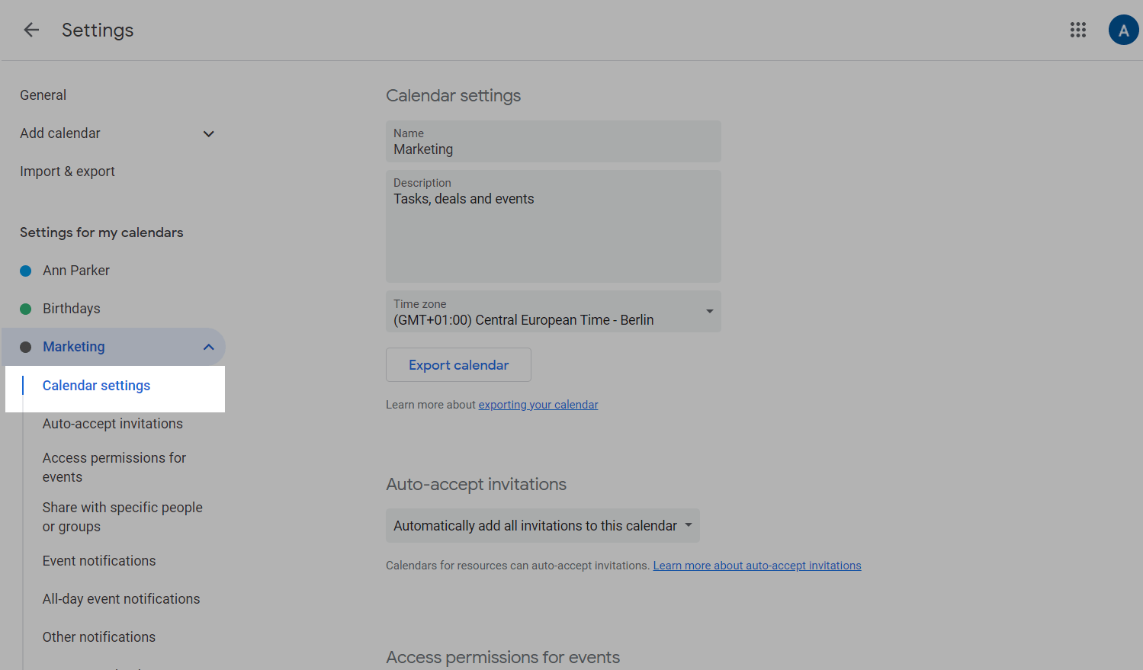Click the back arrow next to Settings

[31, 30]
